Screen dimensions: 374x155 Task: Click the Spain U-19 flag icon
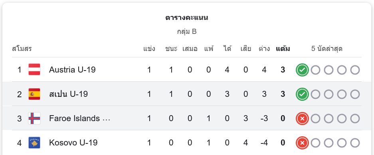tap(34, 94)
